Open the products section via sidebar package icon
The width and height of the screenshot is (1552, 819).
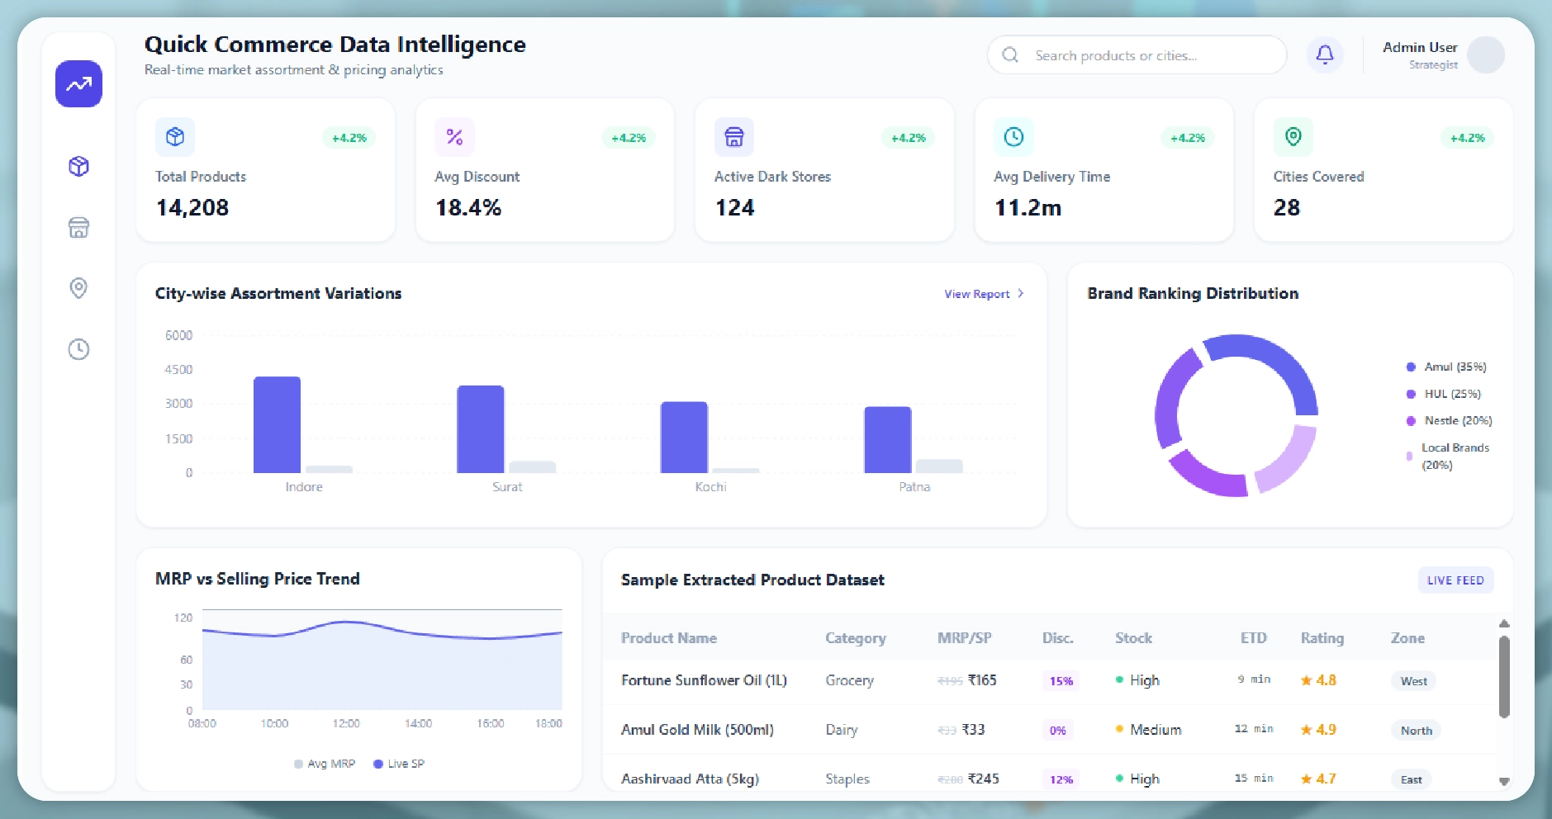[x=78, y=166]
